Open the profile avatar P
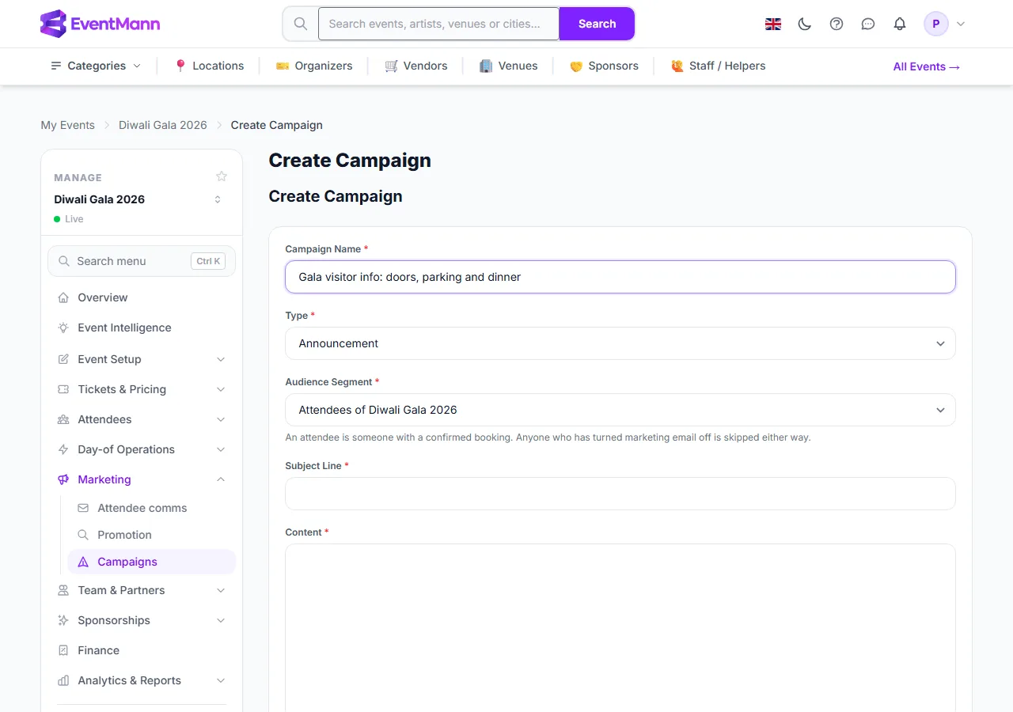The height and width of the screenshot is (712, 1013). coord(936,24)
